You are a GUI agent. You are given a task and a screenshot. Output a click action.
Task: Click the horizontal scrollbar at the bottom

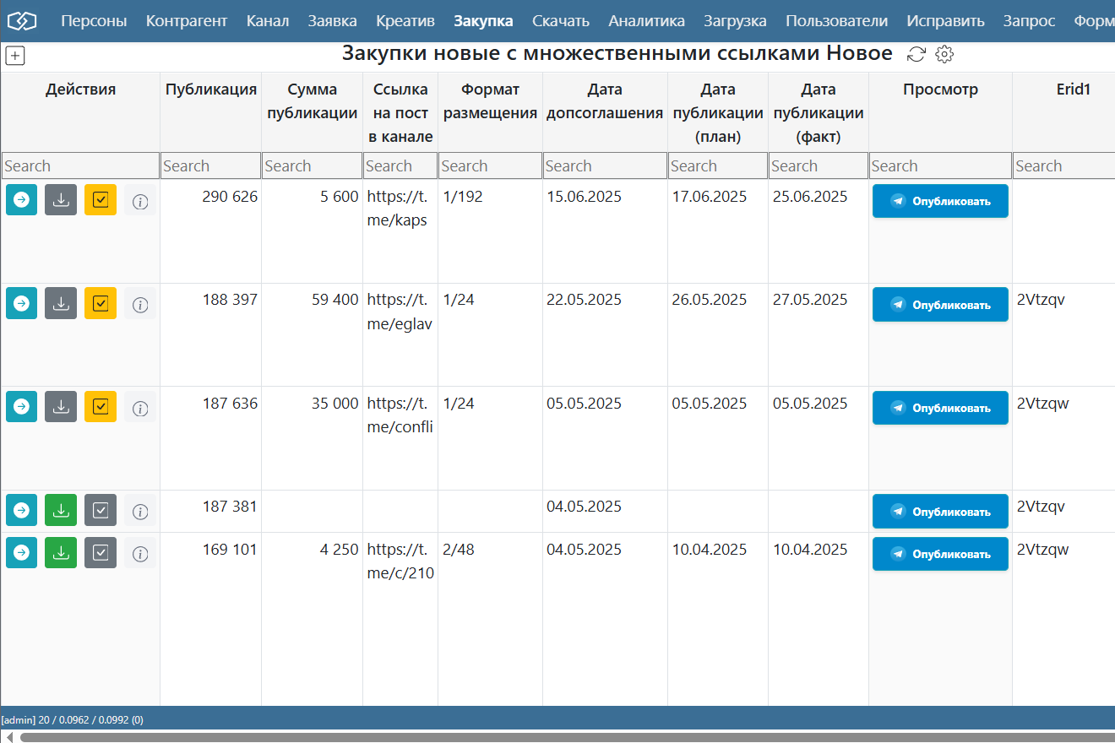[x=568, y=737]
